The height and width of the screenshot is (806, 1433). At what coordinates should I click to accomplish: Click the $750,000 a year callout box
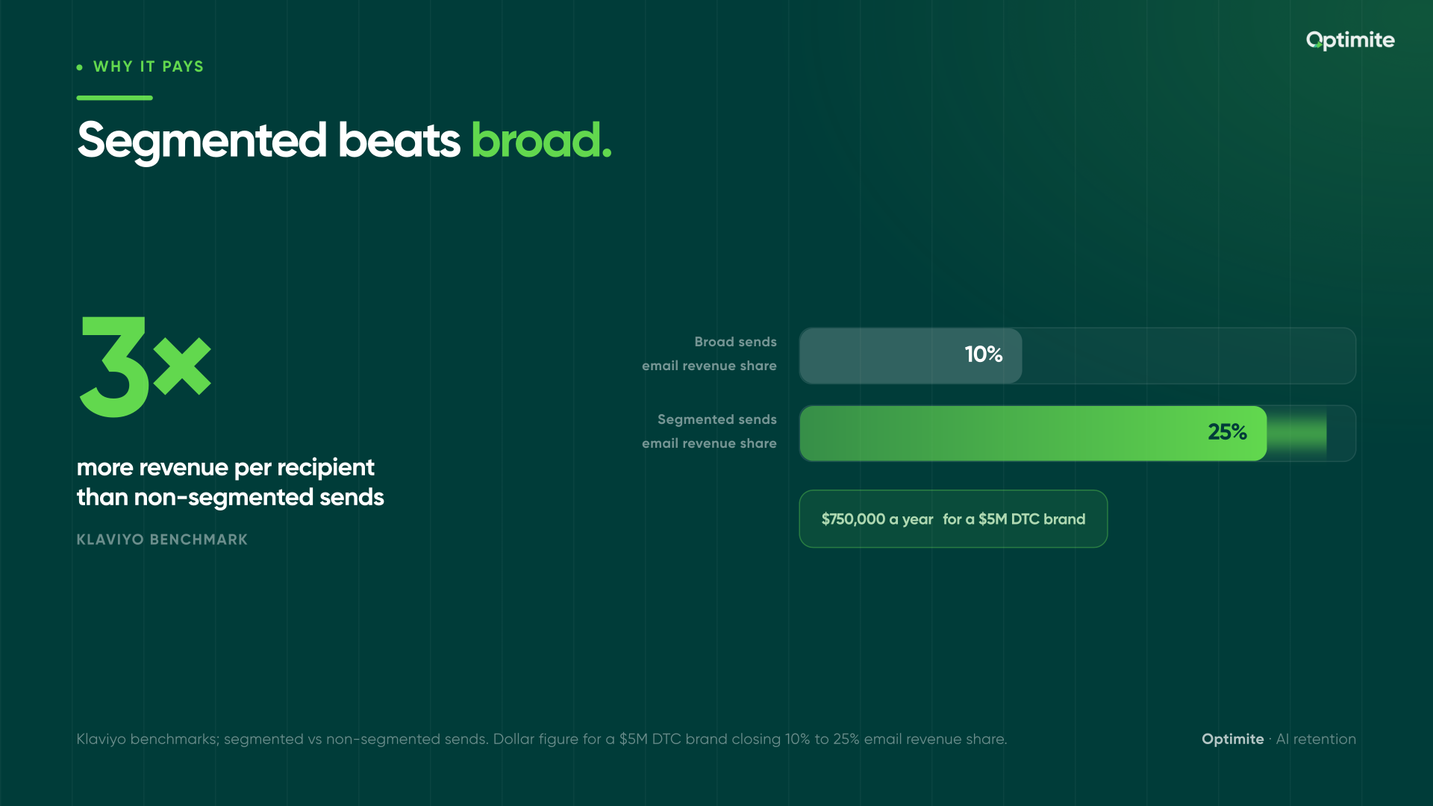(x=953, y=519)
